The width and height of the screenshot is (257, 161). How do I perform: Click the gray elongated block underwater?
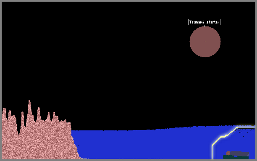pos(240,153)
